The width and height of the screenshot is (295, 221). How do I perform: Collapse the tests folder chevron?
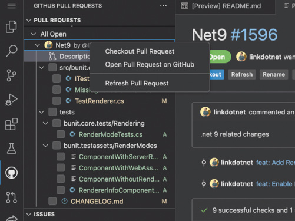tap(41, 112)
